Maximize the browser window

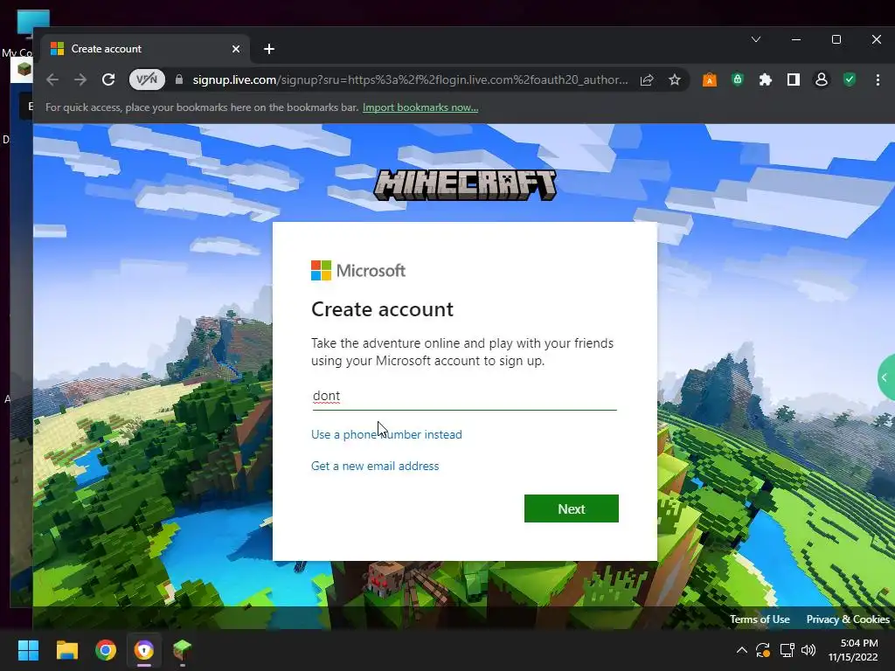click(836, 39)
